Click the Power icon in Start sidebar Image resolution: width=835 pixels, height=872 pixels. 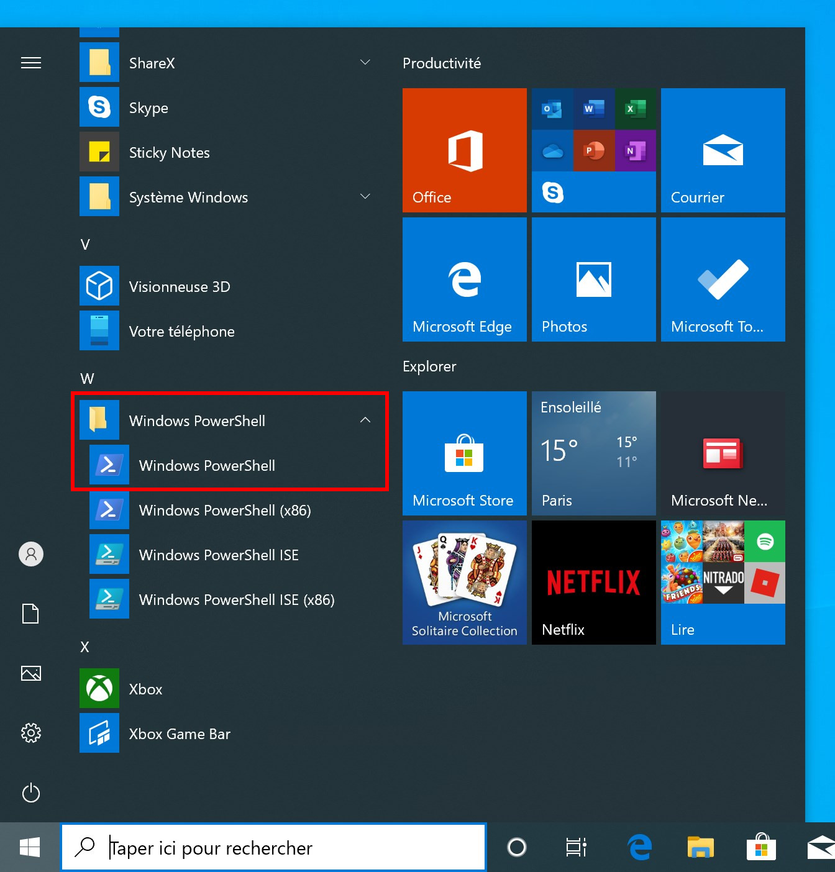click(x=31, y=793)
